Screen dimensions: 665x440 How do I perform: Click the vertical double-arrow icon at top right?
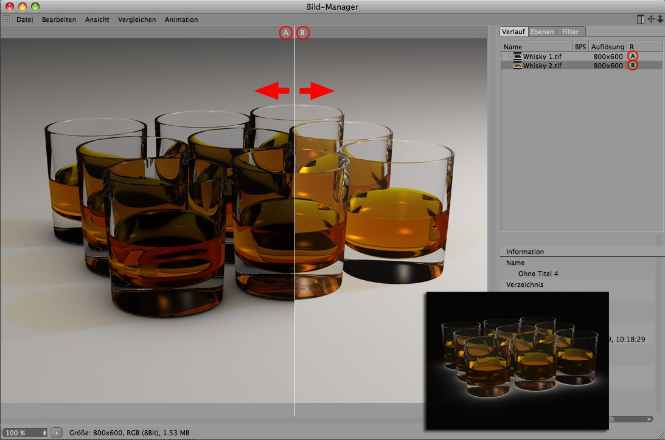660,19
